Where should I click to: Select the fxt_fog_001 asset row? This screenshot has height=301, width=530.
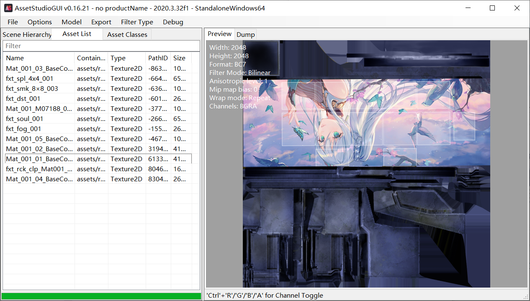click(98, 129)
